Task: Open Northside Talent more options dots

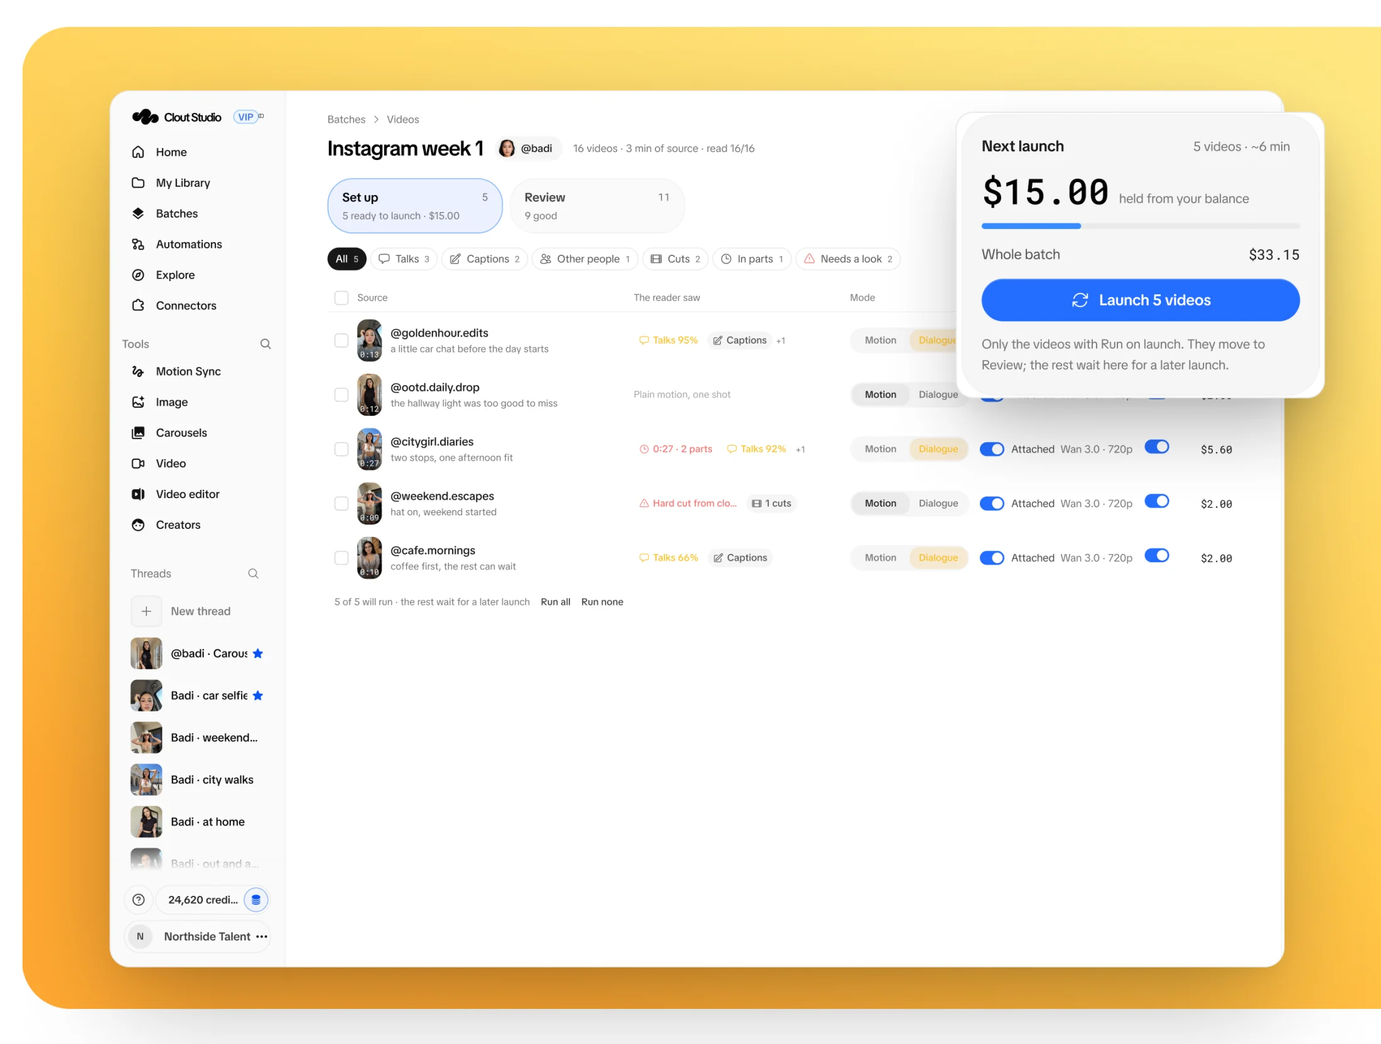Action: click(x=262, y=937)
